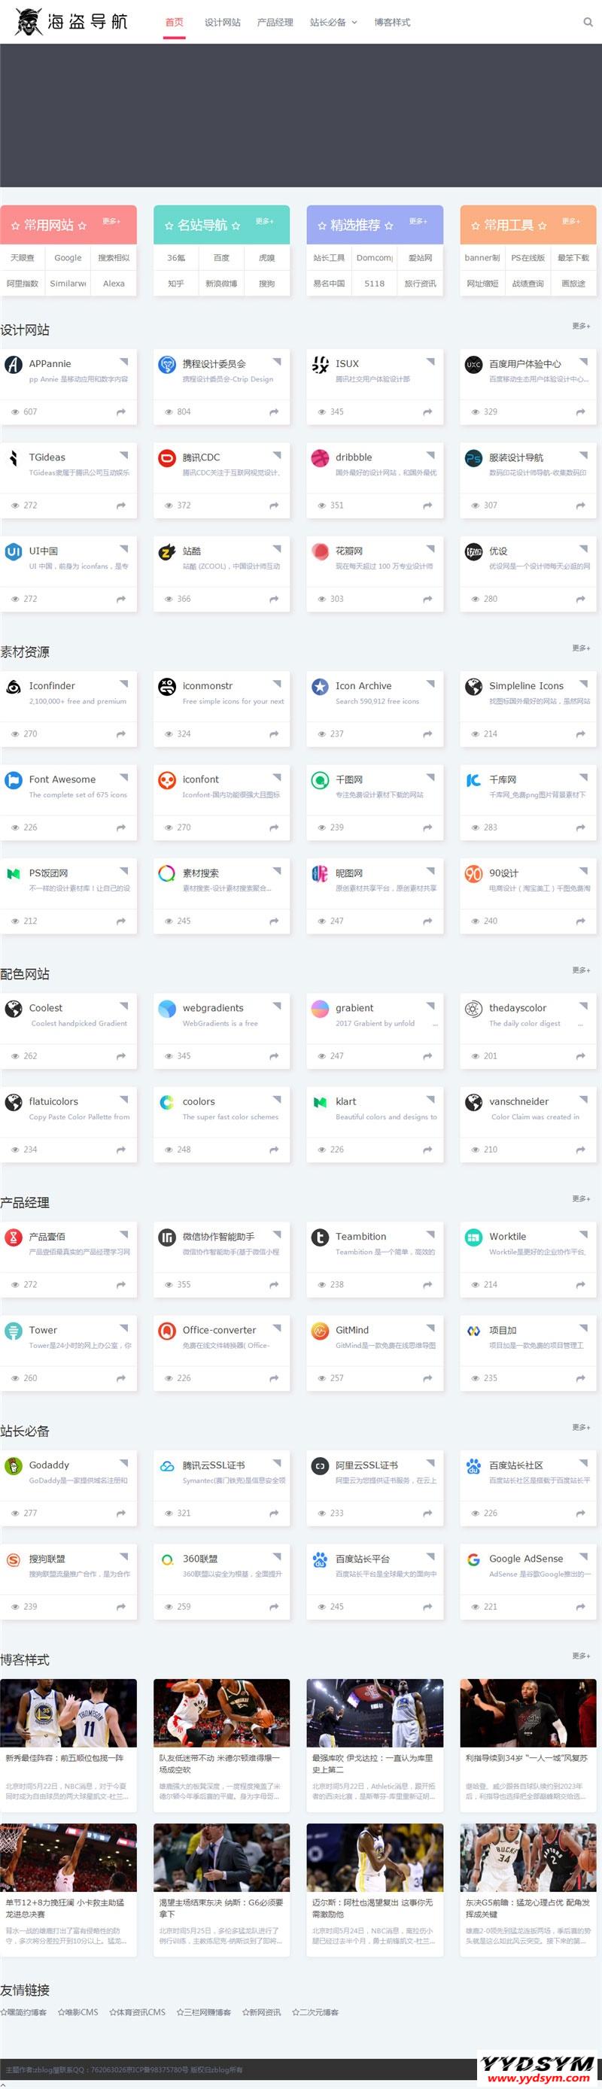This screenshot has height=2089, width=602.
Task: Click the Teambition logo icon
Action: pyautogui.click(x=320, y=1237)
